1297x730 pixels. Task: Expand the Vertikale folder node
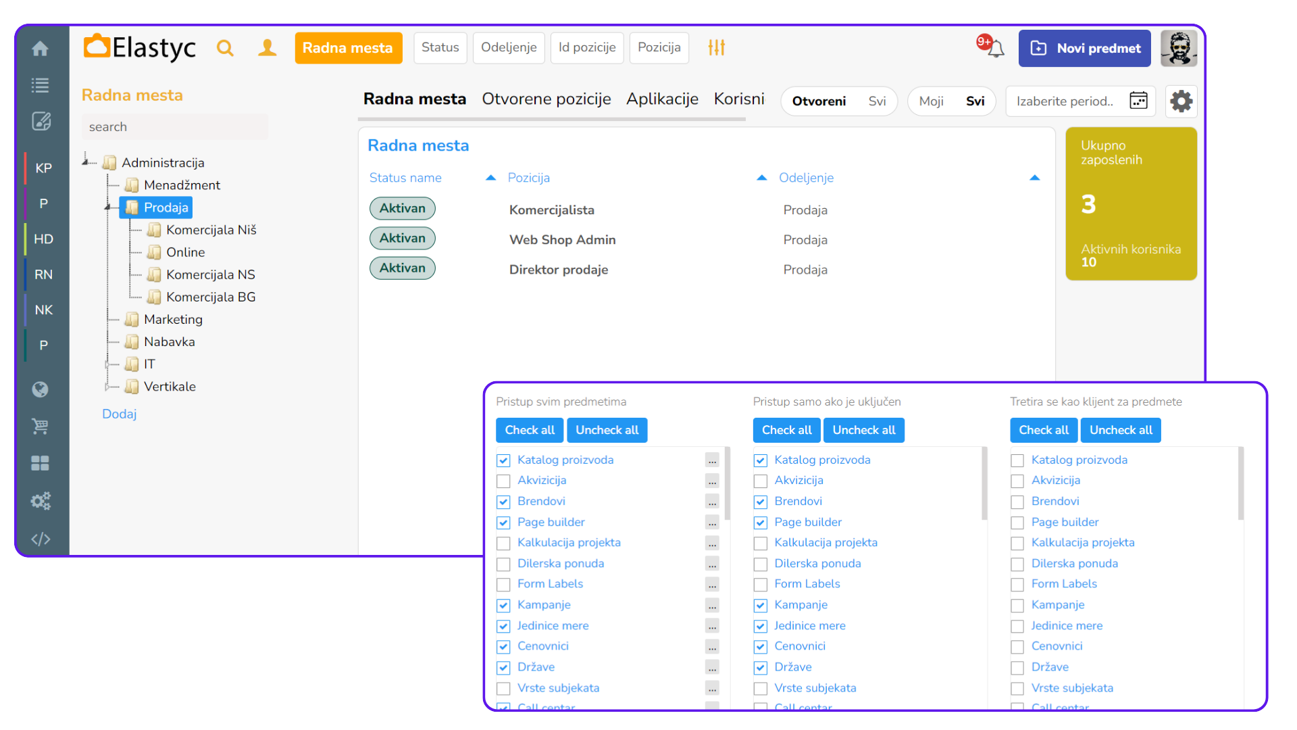coord(107,387)
